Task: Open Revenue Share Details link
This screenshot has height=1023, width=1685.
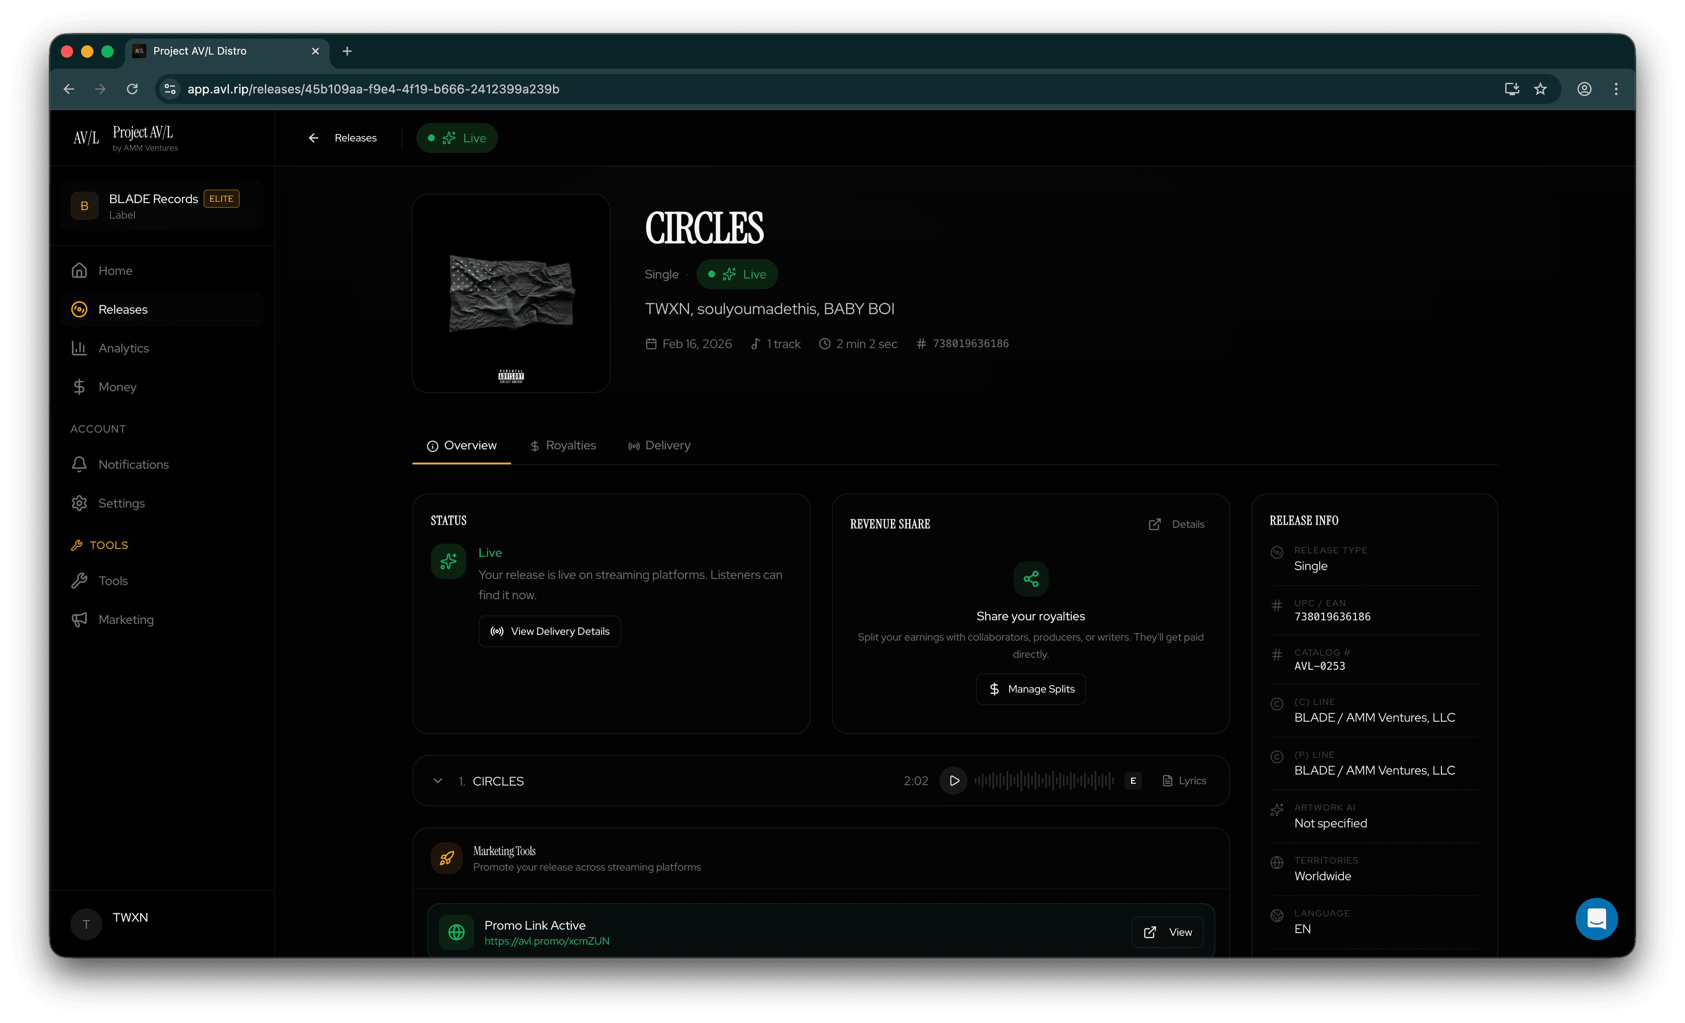Action: point(1176,524)
